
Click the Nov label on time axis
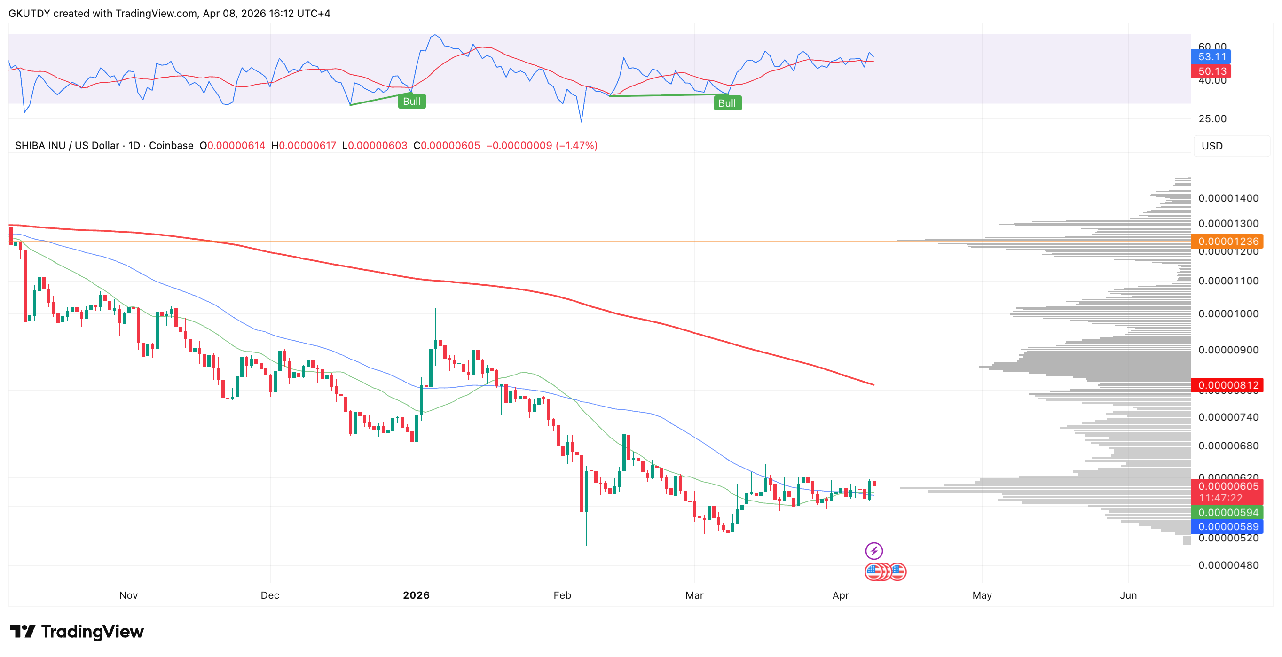point(128,595)
